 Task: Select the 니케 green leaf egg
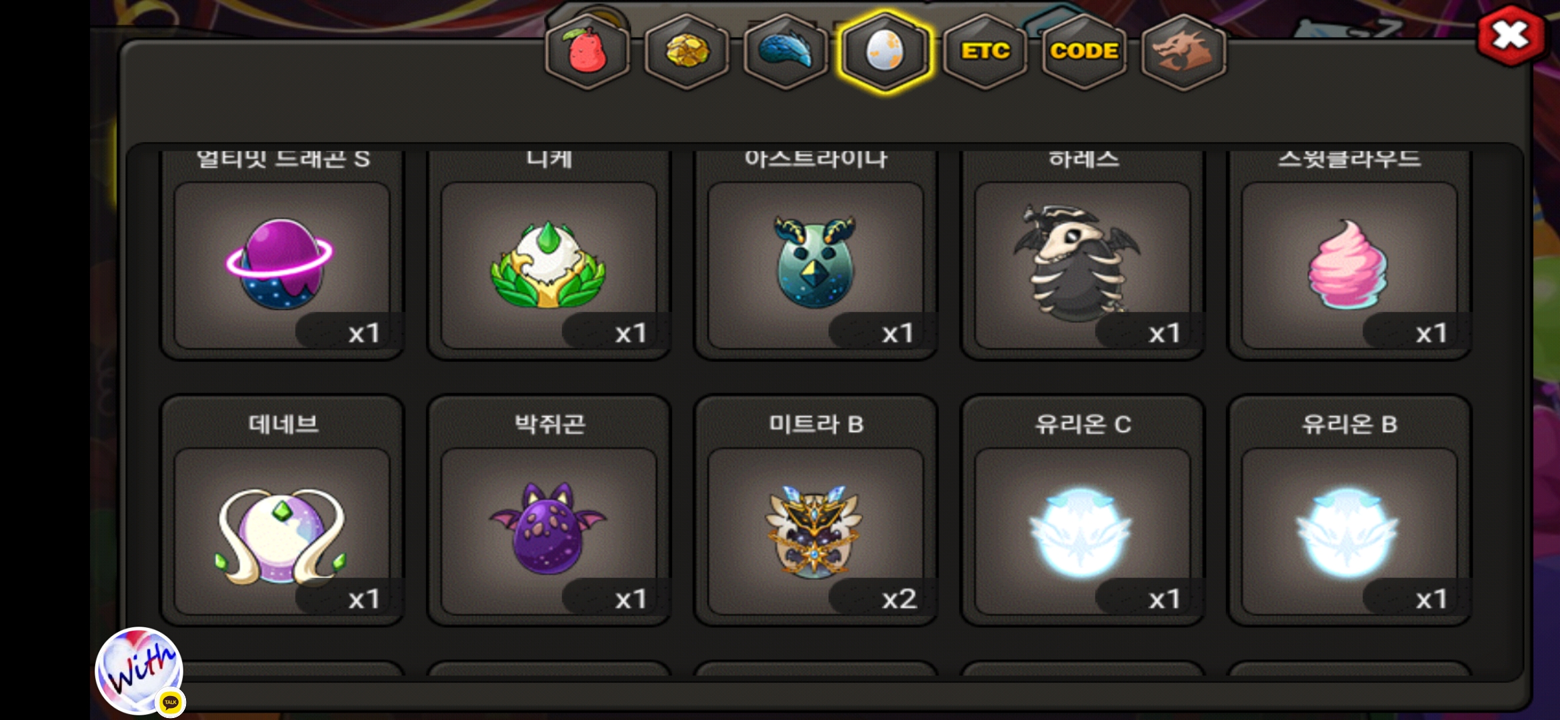coord(549,265)
